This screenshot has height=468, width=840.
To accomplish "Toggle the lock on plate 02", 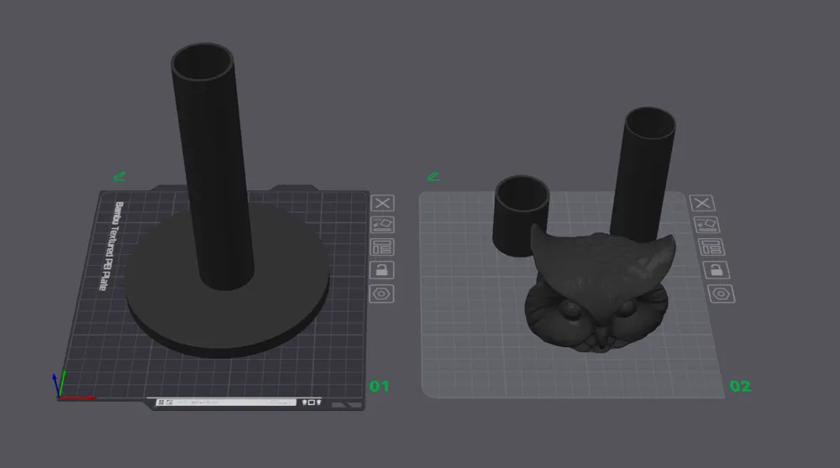I will pyautogui.click(x=717, y=270).
